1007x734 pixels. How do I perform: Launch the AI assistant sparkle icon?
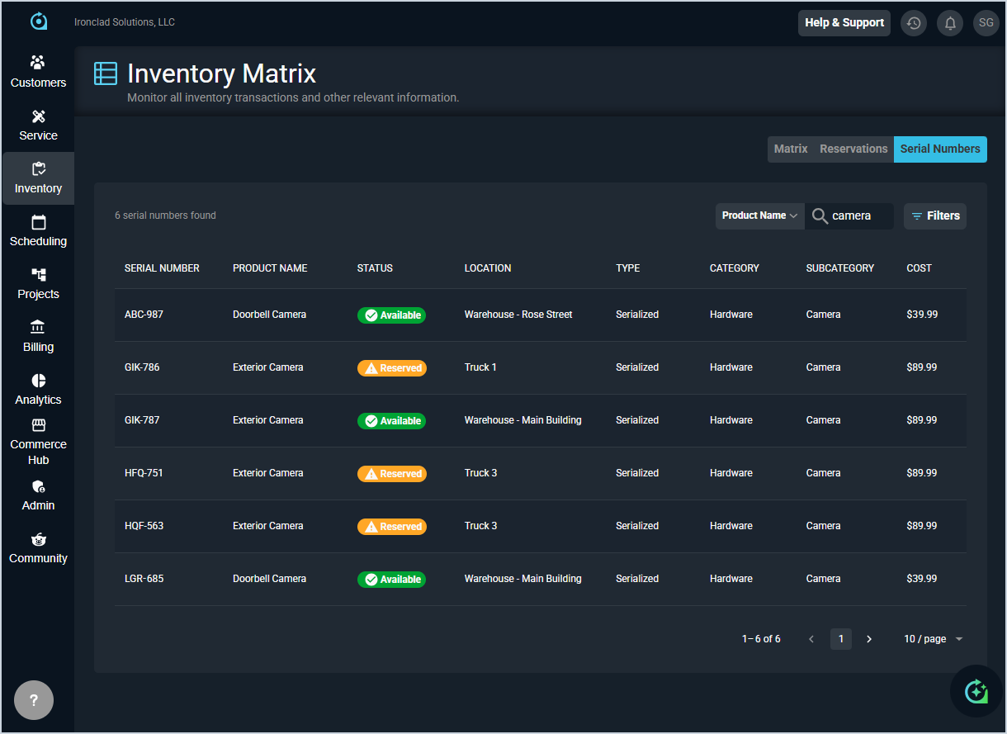pyautogui.click(x=976, y=691)
